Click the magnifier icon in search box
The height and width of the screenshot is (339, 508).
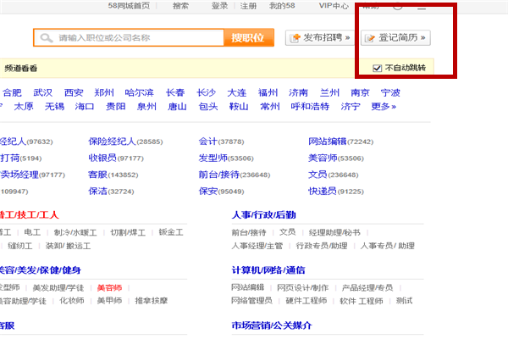47,38
